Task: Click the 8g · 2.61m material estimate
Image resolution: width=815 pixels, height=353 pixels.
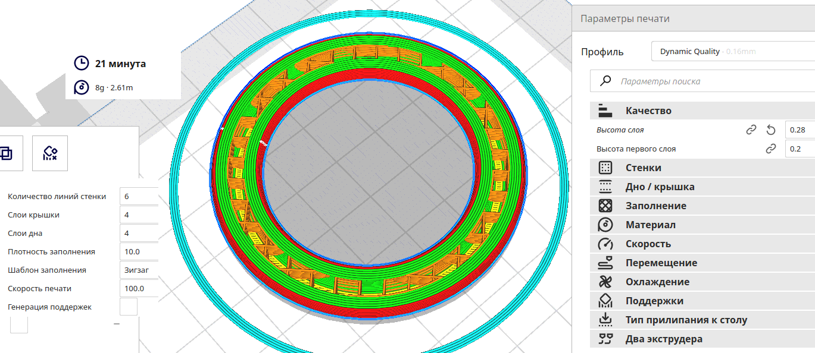Action: click(x=114, y=87)
